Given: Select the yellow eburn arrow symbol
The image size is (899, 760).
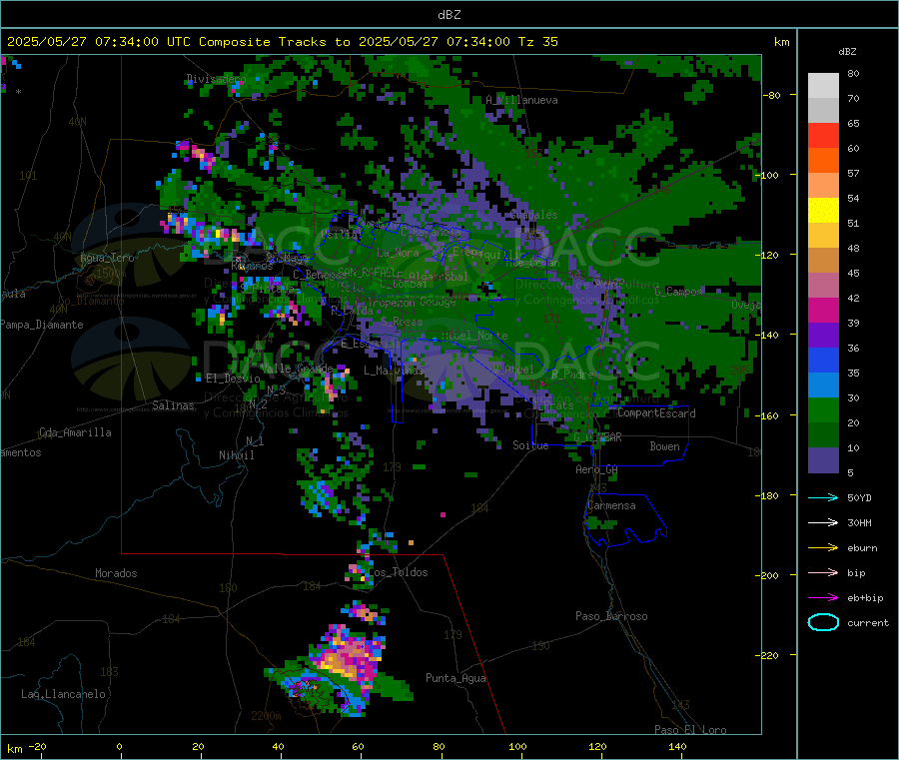Looking at the screenshot, I should [x=823, y=548].
